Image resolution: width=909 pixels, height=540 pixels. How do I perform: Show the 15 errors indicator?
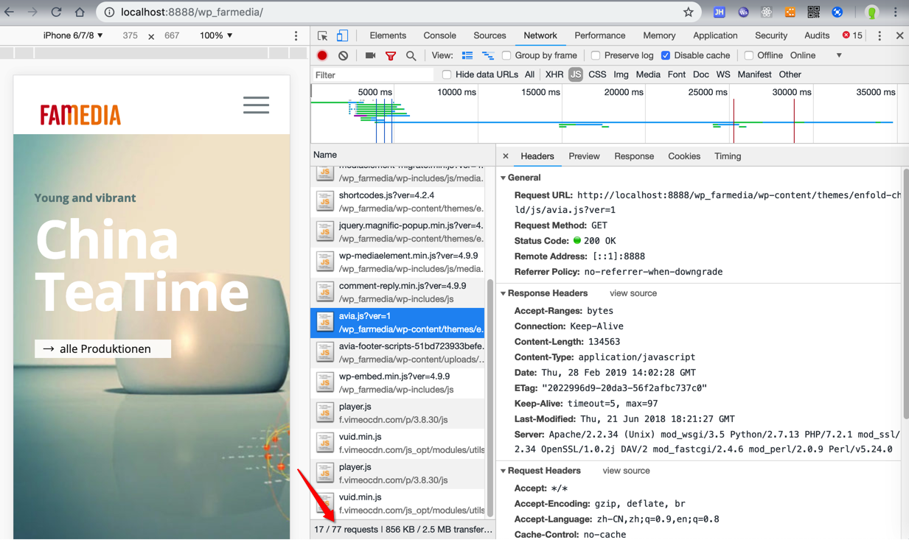[852, 35]
